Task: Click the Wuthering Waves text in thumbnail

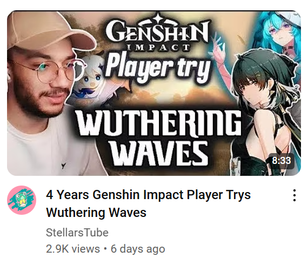Action: 159,138
